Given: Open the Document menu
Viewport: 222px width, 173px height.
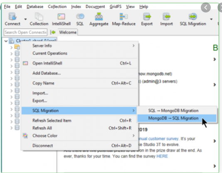Looking at the screenshot, I should coord(95,7).
